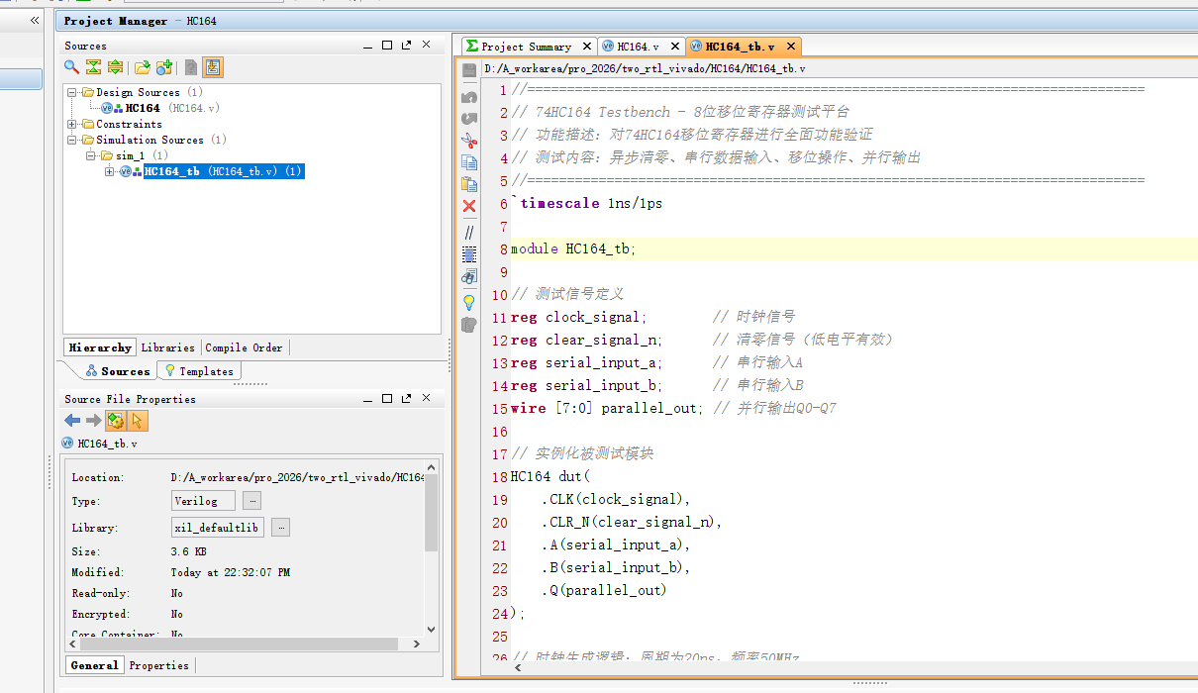Screen dimensions: 1198x693
Task: Click the block selection mode icon in editor
Action: click(x=469, y=254)
